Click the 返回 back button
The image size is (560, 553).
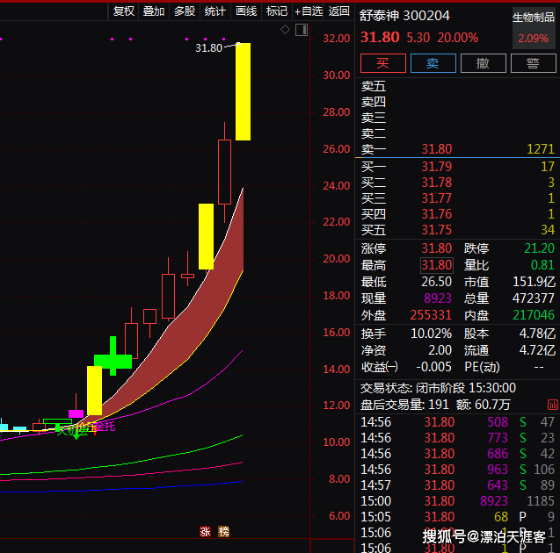338,11
